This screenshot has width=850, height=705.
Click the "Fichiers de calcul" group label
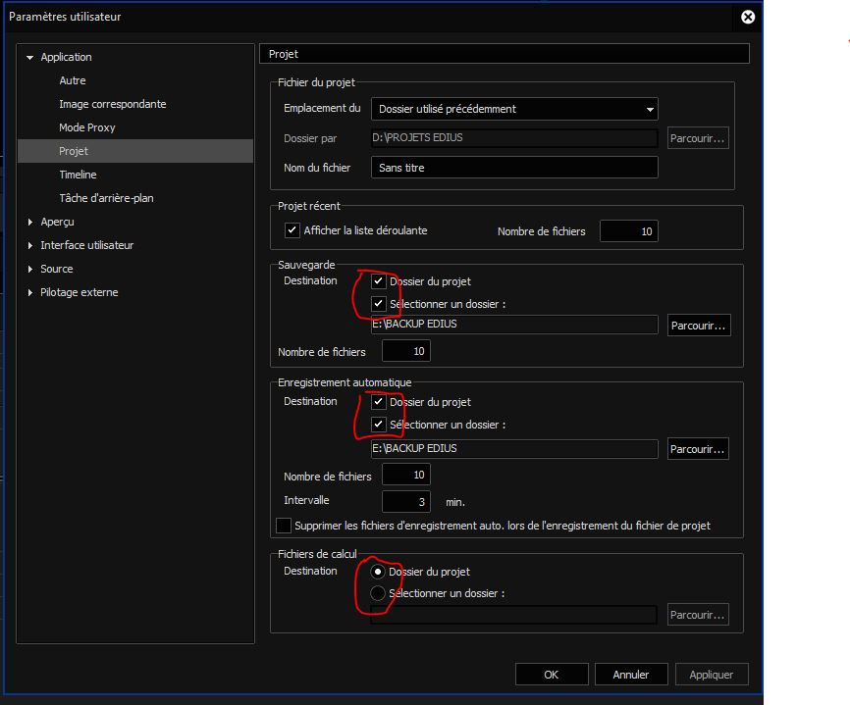click(x=317, y=554)
